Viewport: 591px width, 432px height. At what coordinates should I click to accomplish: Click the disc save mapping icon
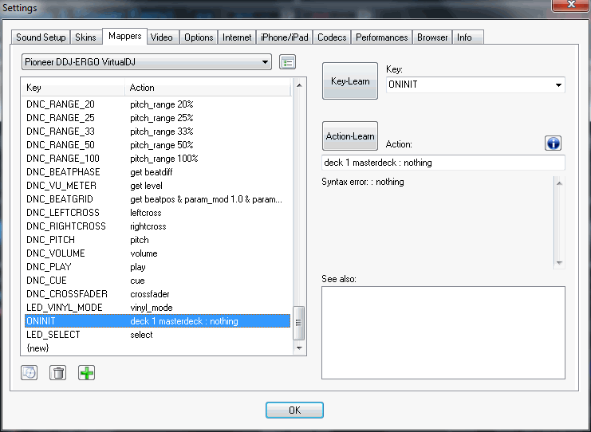click(30, 372)
